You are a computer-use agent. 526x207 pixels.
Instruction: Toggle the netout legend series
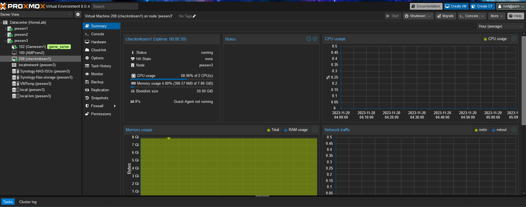[499, 130]
